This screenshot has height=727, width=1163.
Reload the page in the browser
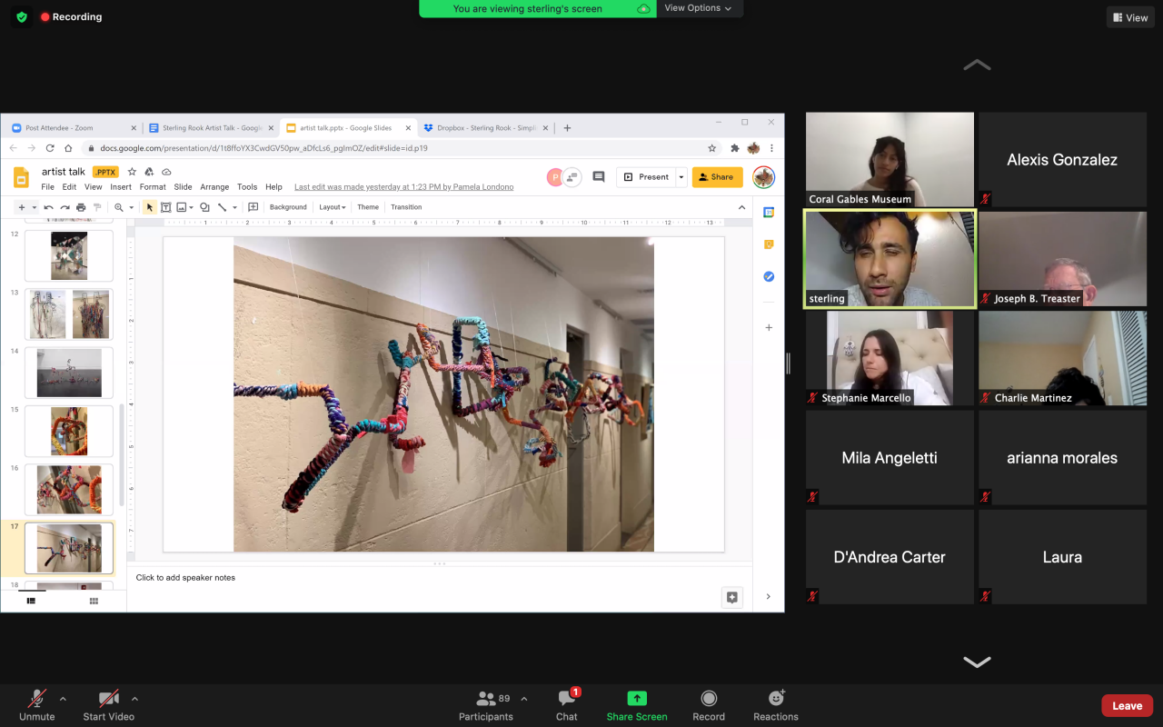pyautogui.click(x=49, y=148)
